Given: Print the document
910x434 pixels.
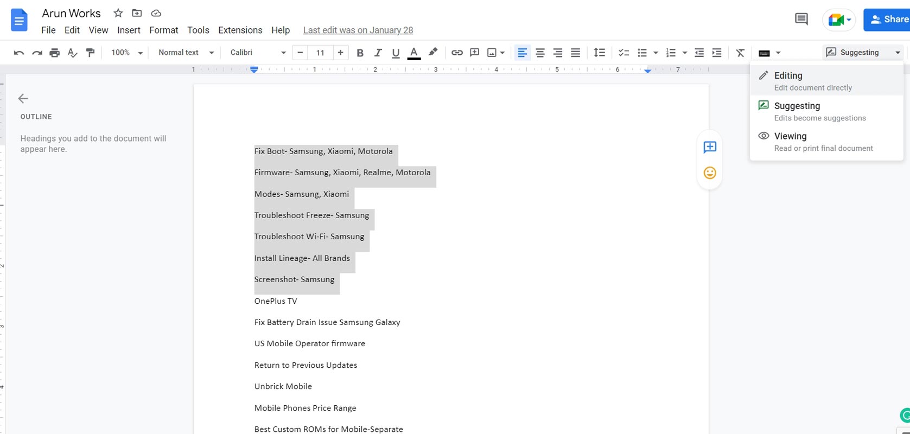Looking at the screenshot, I should coord(55,53).
